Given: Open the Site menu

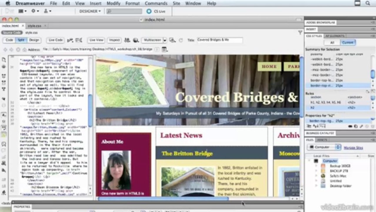Looking at the screenshot, I should (176, 4).
